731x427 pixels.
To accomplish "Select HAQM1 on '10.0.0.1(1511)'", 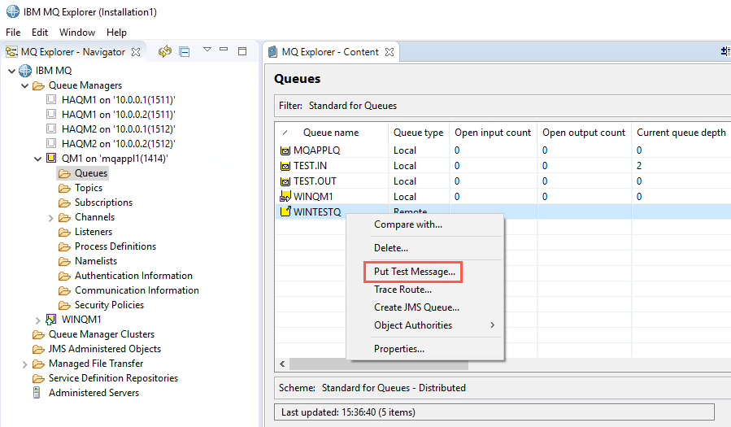I will coord(119,100).
